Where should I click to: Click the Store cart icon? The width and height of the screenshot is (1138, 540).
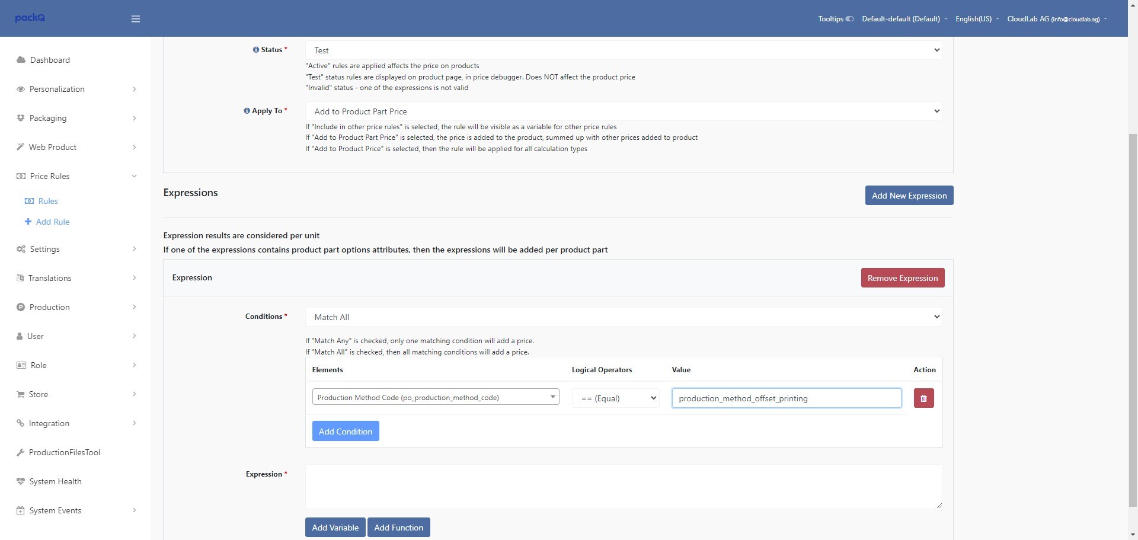pos(21,394)
